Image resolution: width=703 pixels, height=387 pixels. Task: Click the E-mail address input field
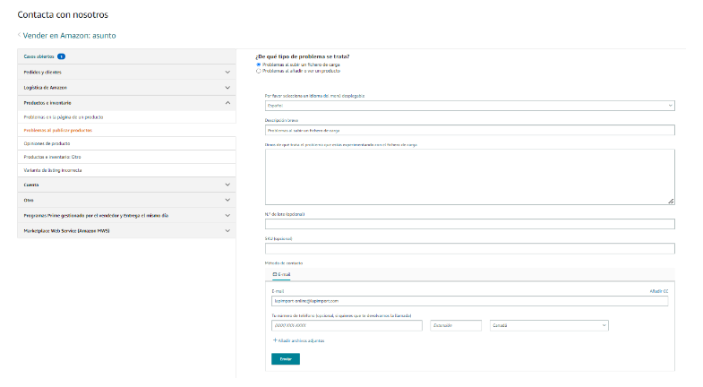pyautogui.click(x=469, y=301)
